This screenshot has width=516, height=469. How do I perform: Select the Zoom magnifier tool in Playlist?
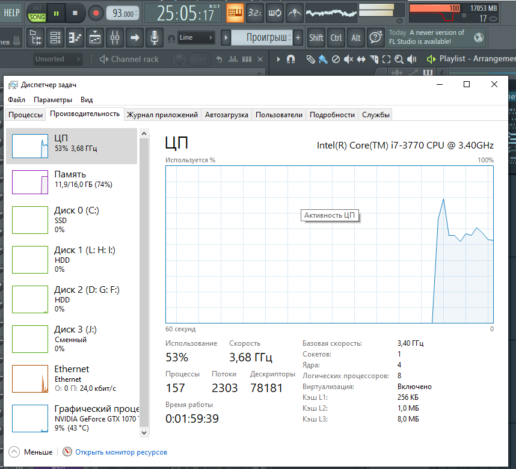[x=399, y=60]
